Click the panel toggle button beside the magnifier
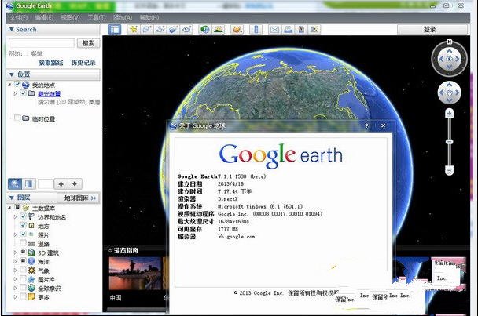Screen dimensions: 478x316 pyautogui.click(x=28, y=183)
